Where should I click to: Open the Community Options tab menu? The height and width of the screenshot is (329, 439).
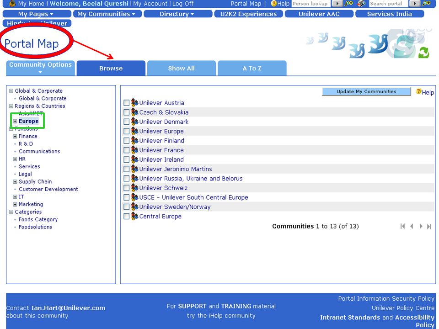pyautogui.click(x=41, y=68)
